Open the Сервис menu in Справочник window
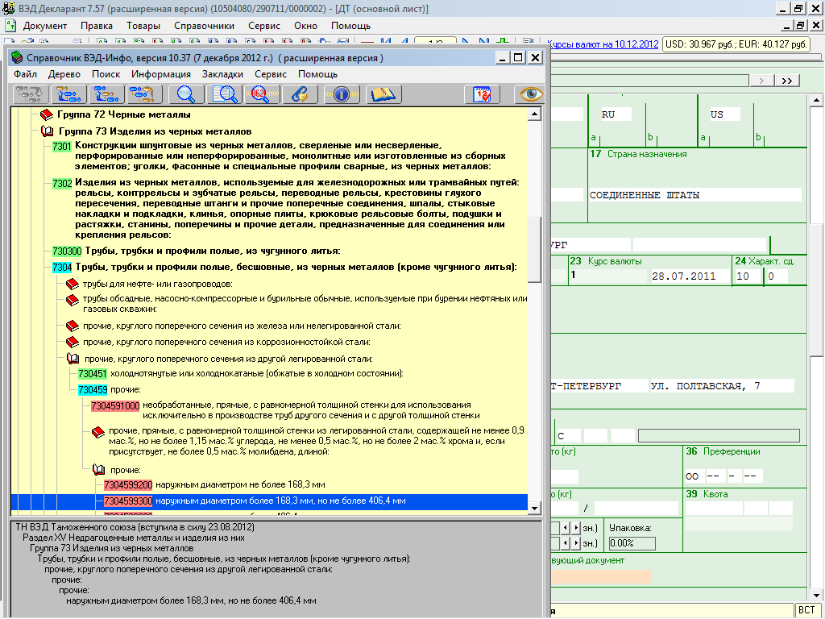Viewport: 825px width, 619px height. (271, 74)
